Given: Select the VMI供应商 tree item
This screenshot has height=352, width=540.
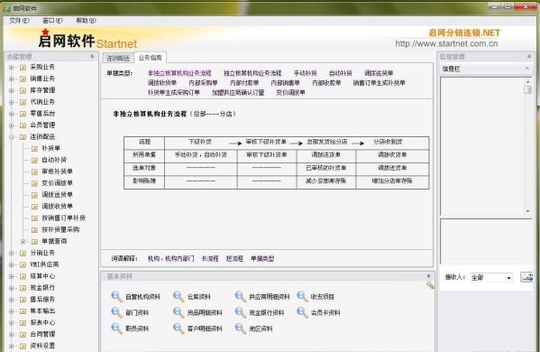Looking at the screenshot, I should (x=44, y=264).
